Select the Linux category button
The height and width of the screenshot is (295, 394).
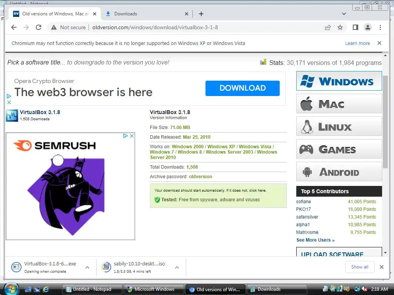339,126
